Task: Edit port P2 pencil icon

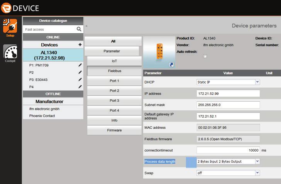Action: point(80,72)
